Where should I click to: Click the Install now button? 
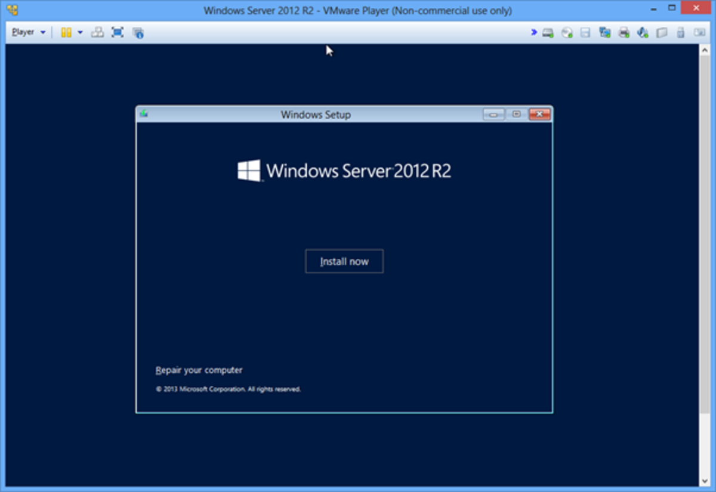pyautogui.click(x=344, y=261)
